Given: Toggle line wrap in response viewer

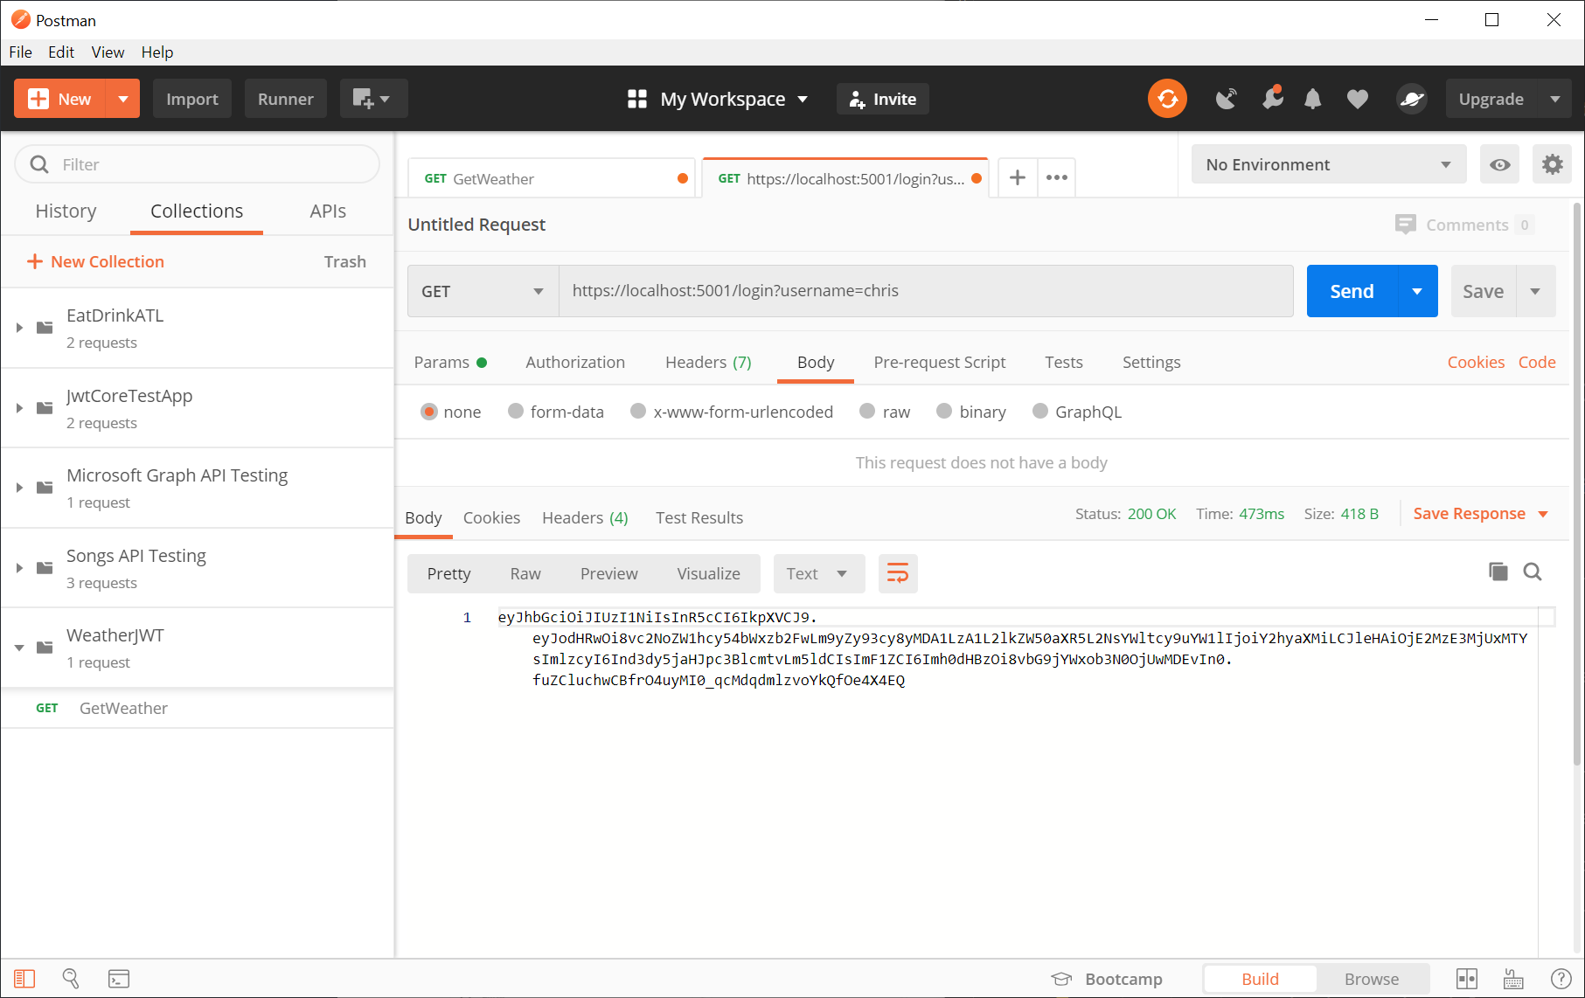Looking at the screenshot, I should pyautogui.click(x=898, y=573).
